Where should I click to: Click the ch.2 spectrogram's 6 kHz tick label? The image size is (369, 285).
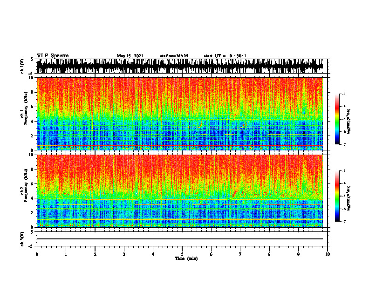tap(32, 184)
